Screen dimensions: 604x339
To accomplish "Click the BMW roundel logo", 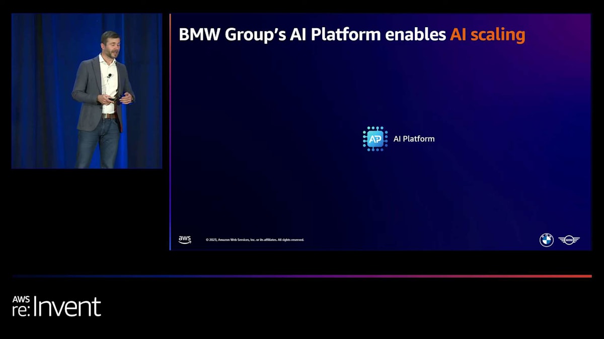I will (547, 240).
